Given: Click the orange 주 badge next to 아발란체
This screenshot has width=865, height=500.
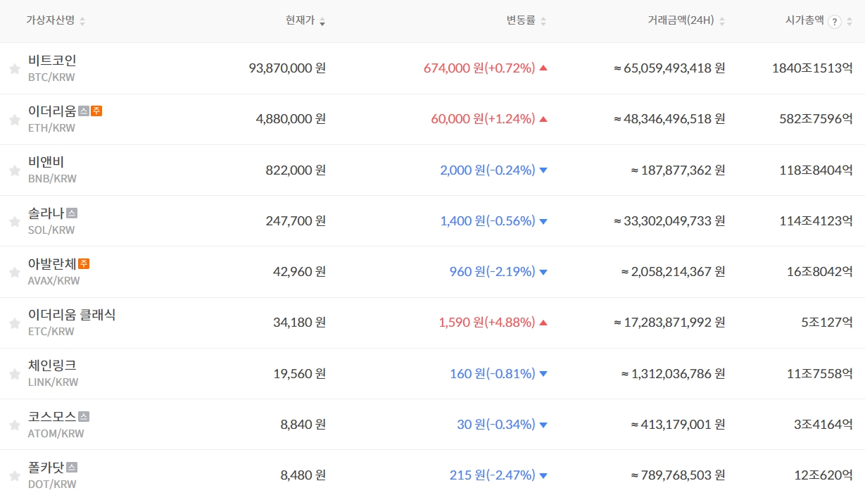Looking at the screenshot, I should pos(84,263).
